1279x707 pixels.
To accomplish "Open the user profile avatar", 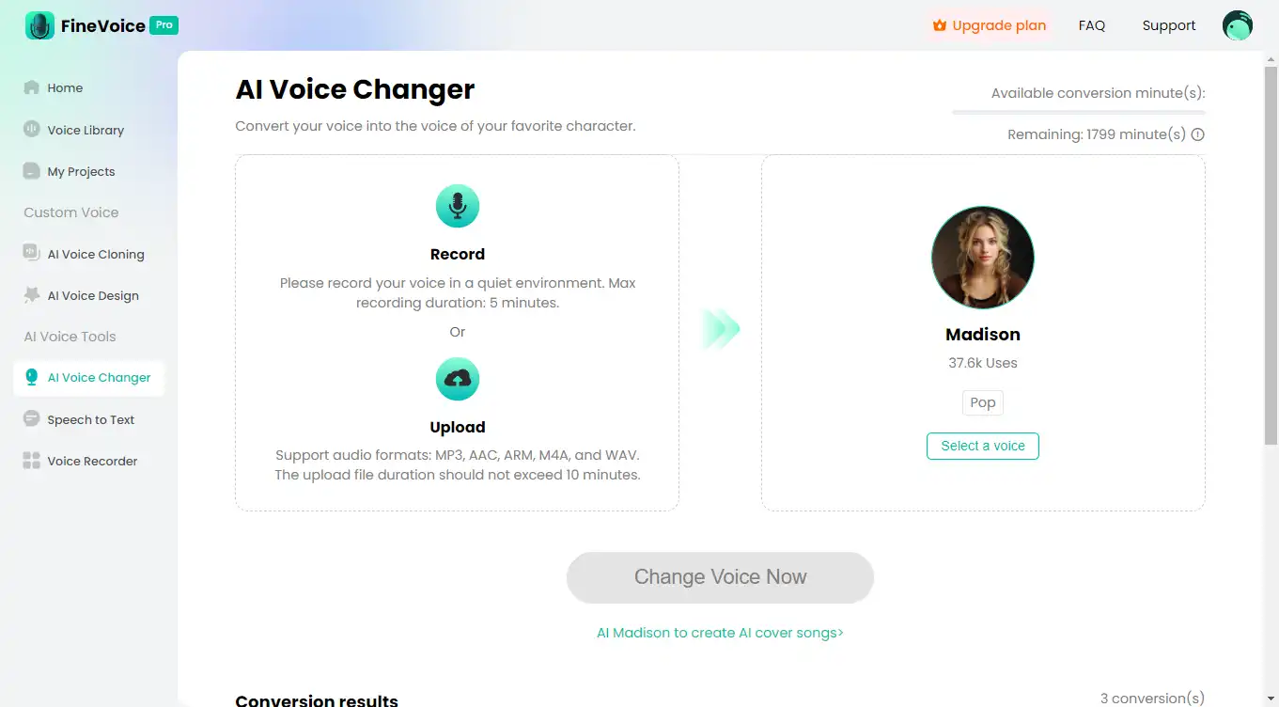I will [x=1238, y=25].
